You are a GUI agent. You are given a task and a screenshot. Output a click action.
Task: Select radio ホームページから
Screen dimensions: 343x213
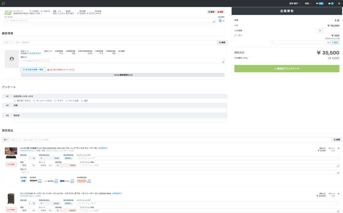[34, 101]
